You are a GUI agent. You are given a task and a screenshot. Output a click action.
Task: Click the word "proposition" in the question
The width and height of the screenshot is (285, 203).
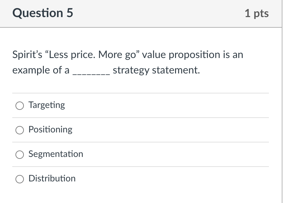click(x=194, y=55)
